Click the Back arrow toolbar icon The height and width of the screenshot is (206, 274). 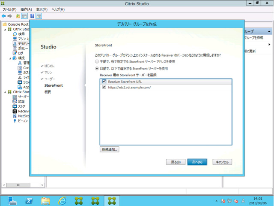point(3,16)
